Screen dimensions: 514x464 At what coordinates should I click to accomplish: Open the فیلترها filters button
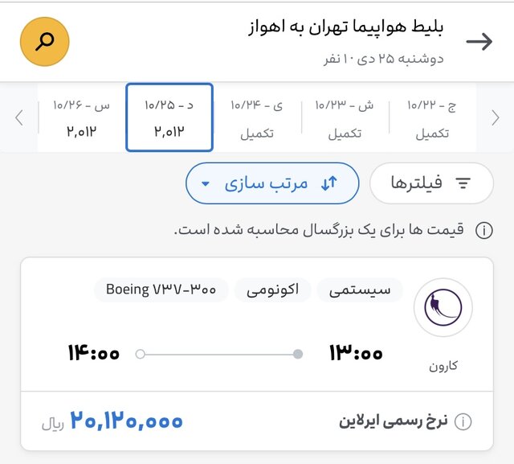(x=431, y=183)
